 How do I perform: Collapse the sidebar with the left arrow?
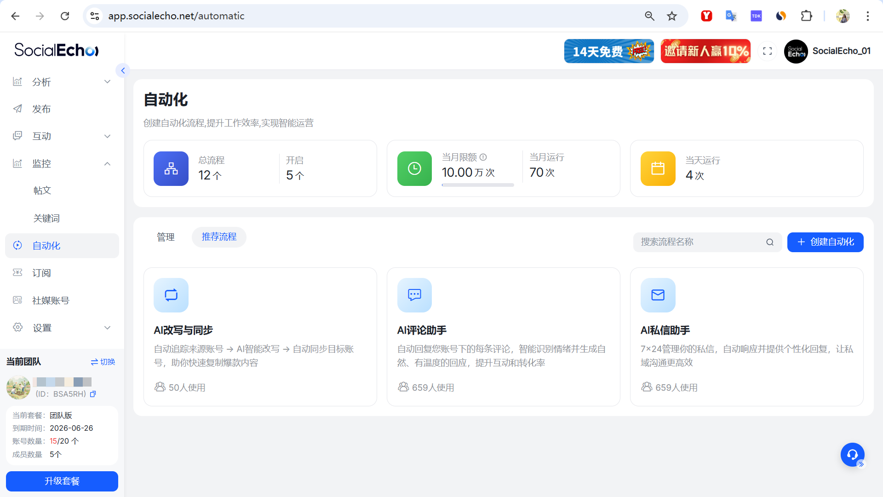point(123,70)
